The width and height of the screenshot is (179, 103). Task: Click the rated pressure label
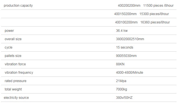point(15,81)
